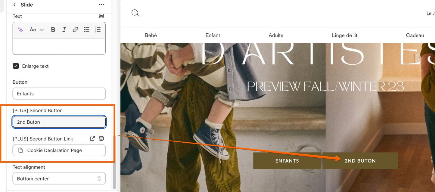The width and height of the screenshot is (435, 192).
Task: Apply italic formatting in the text editor
Action: point(64,29)
